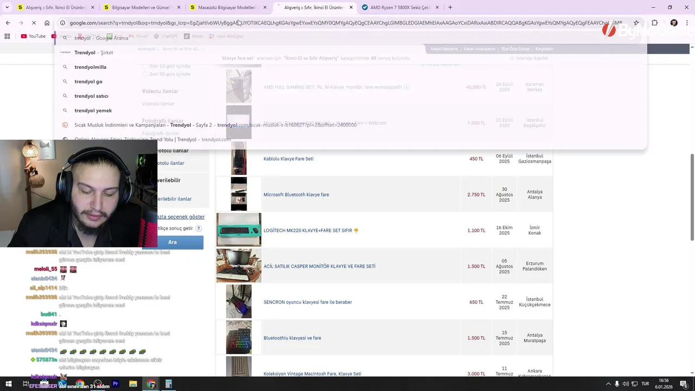The height and width of the screenshot is (391, 695).
Task: Select the 'trendyol satıcı' suggestion
Action: point(350,96)
